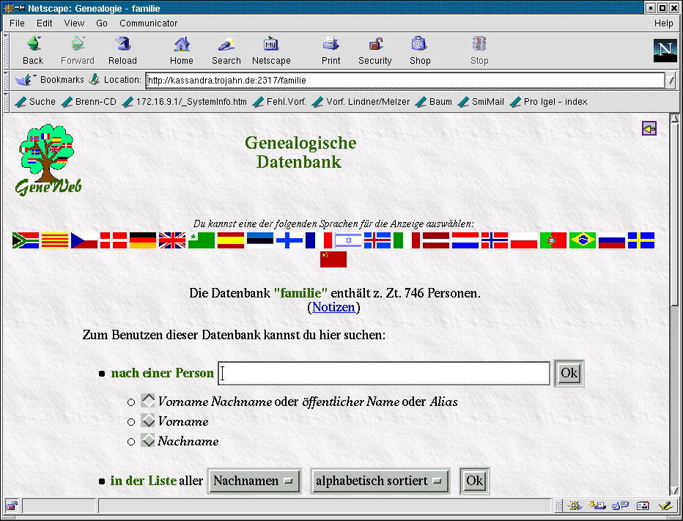Open the Brenn-CD bookmark
The image size is (683, 521).
[89, 102]
